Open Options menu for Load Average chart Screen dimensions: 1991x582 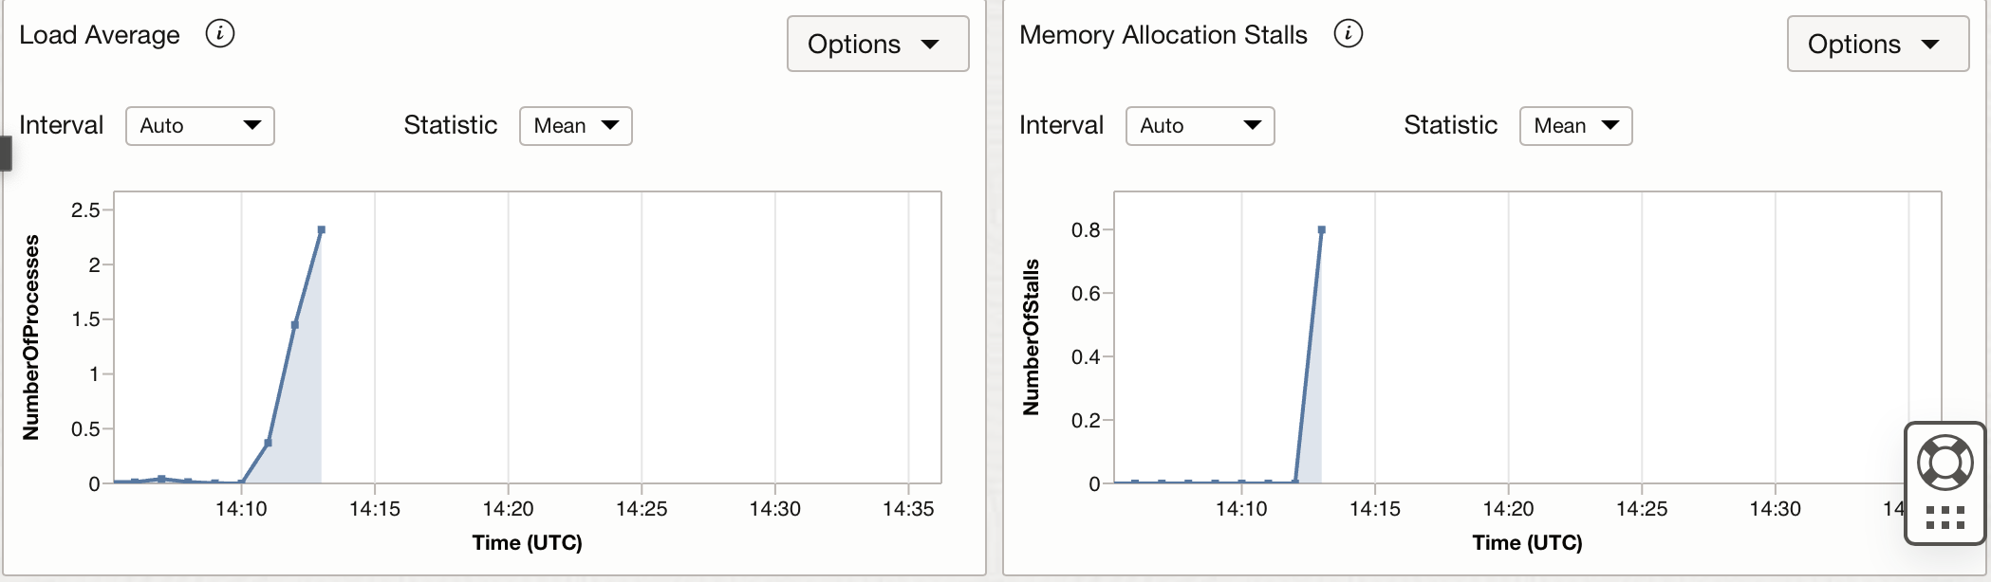point(878,44)
